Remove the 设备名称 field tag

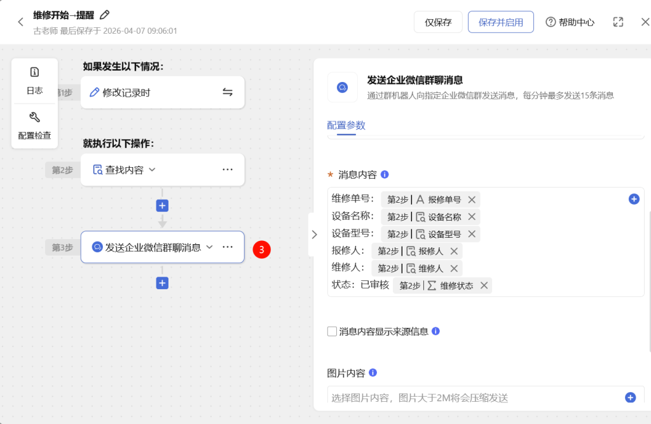click(x=472, y=217)
